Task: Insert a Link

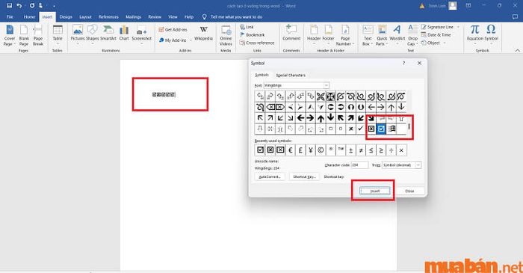Action: coord(247,27)
